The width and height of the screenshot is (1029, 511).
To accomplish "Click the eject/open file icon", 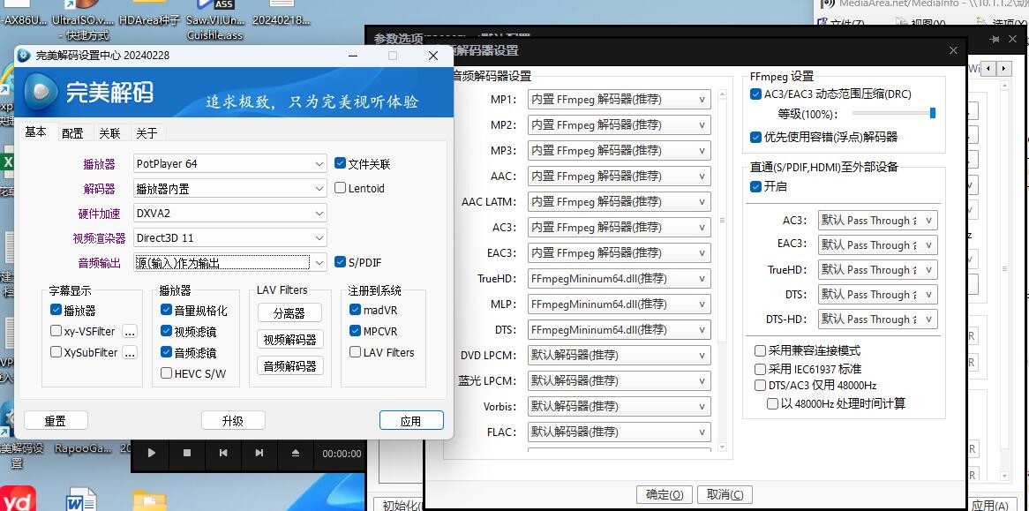I will 296,453.
